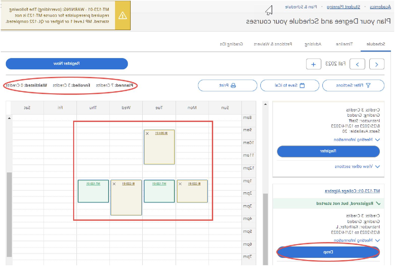The height and width of the screenshot is (268, 397).
Task: Click the Print button
Action: click(x=228, y=85)
